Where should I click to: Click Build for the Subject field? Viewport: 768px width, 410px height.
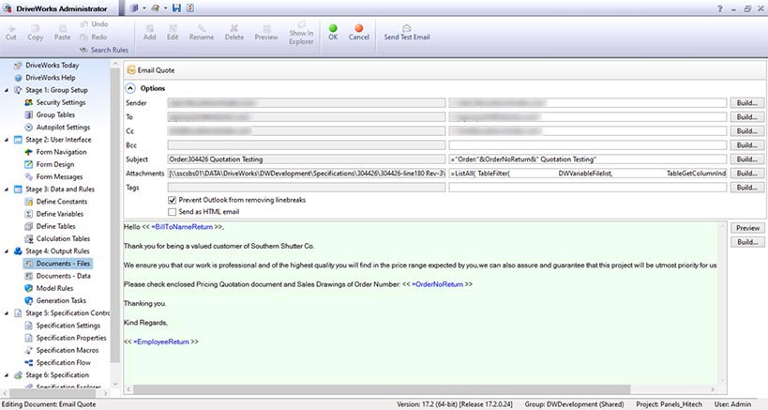tap(747, 159)
